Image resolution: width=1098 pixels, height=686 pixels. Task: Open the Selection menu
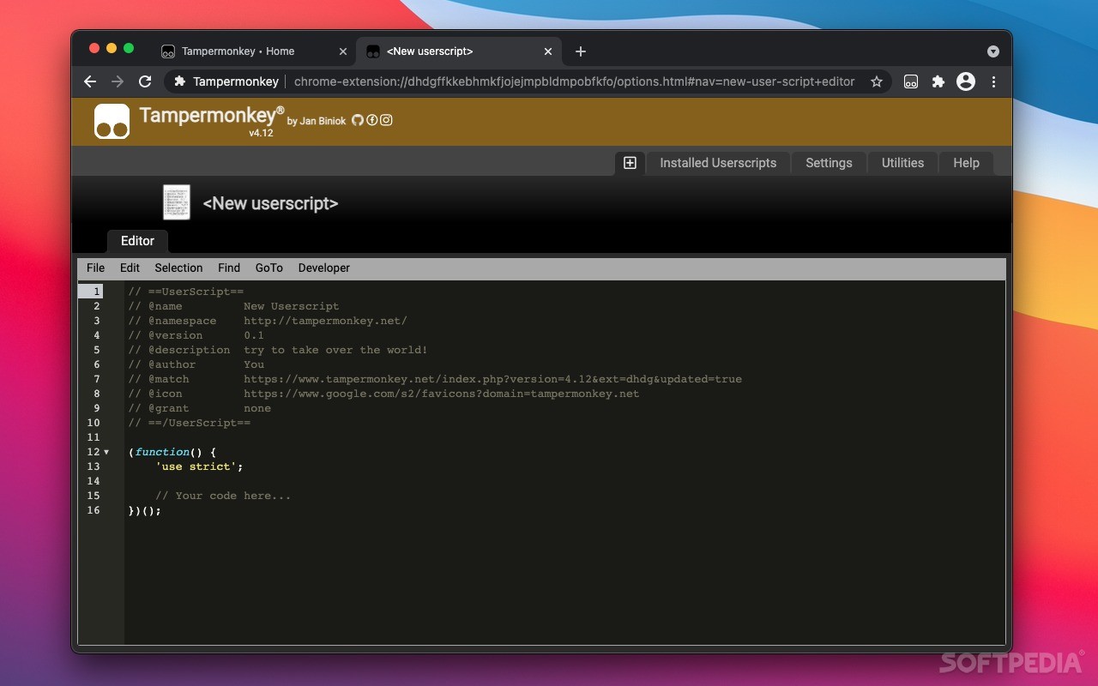(x=178, y=268)
